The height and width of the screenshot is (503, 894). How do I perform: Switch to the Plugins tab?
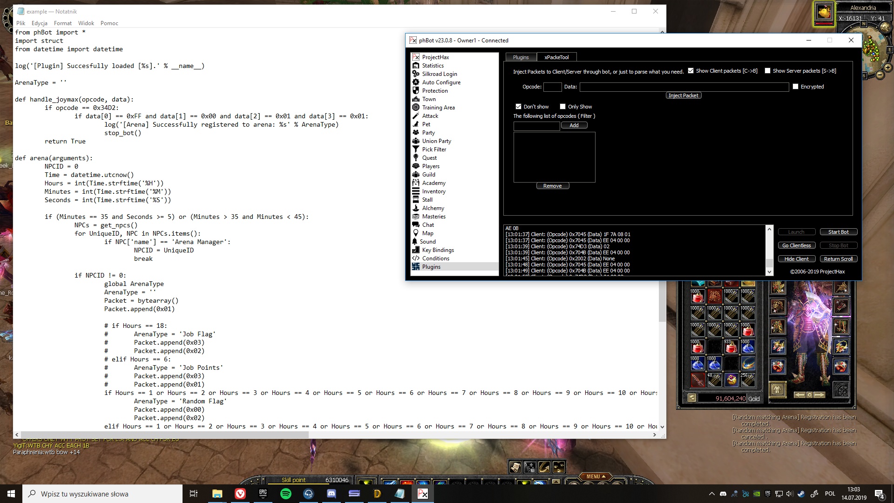coord(521,57)
